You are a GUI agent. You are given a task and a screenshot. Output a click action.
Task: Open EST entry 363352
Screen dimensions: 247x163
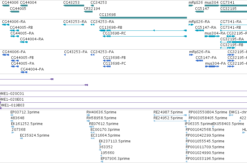click(100, 150)
